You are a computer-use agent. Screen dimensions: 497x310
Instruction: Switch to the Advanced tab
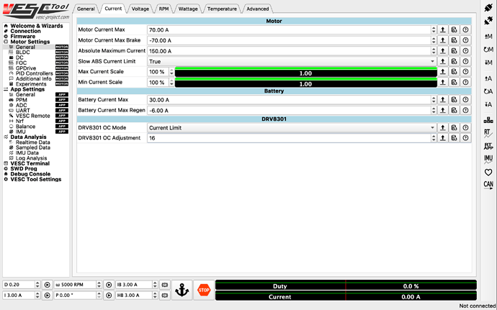point(258,9)
